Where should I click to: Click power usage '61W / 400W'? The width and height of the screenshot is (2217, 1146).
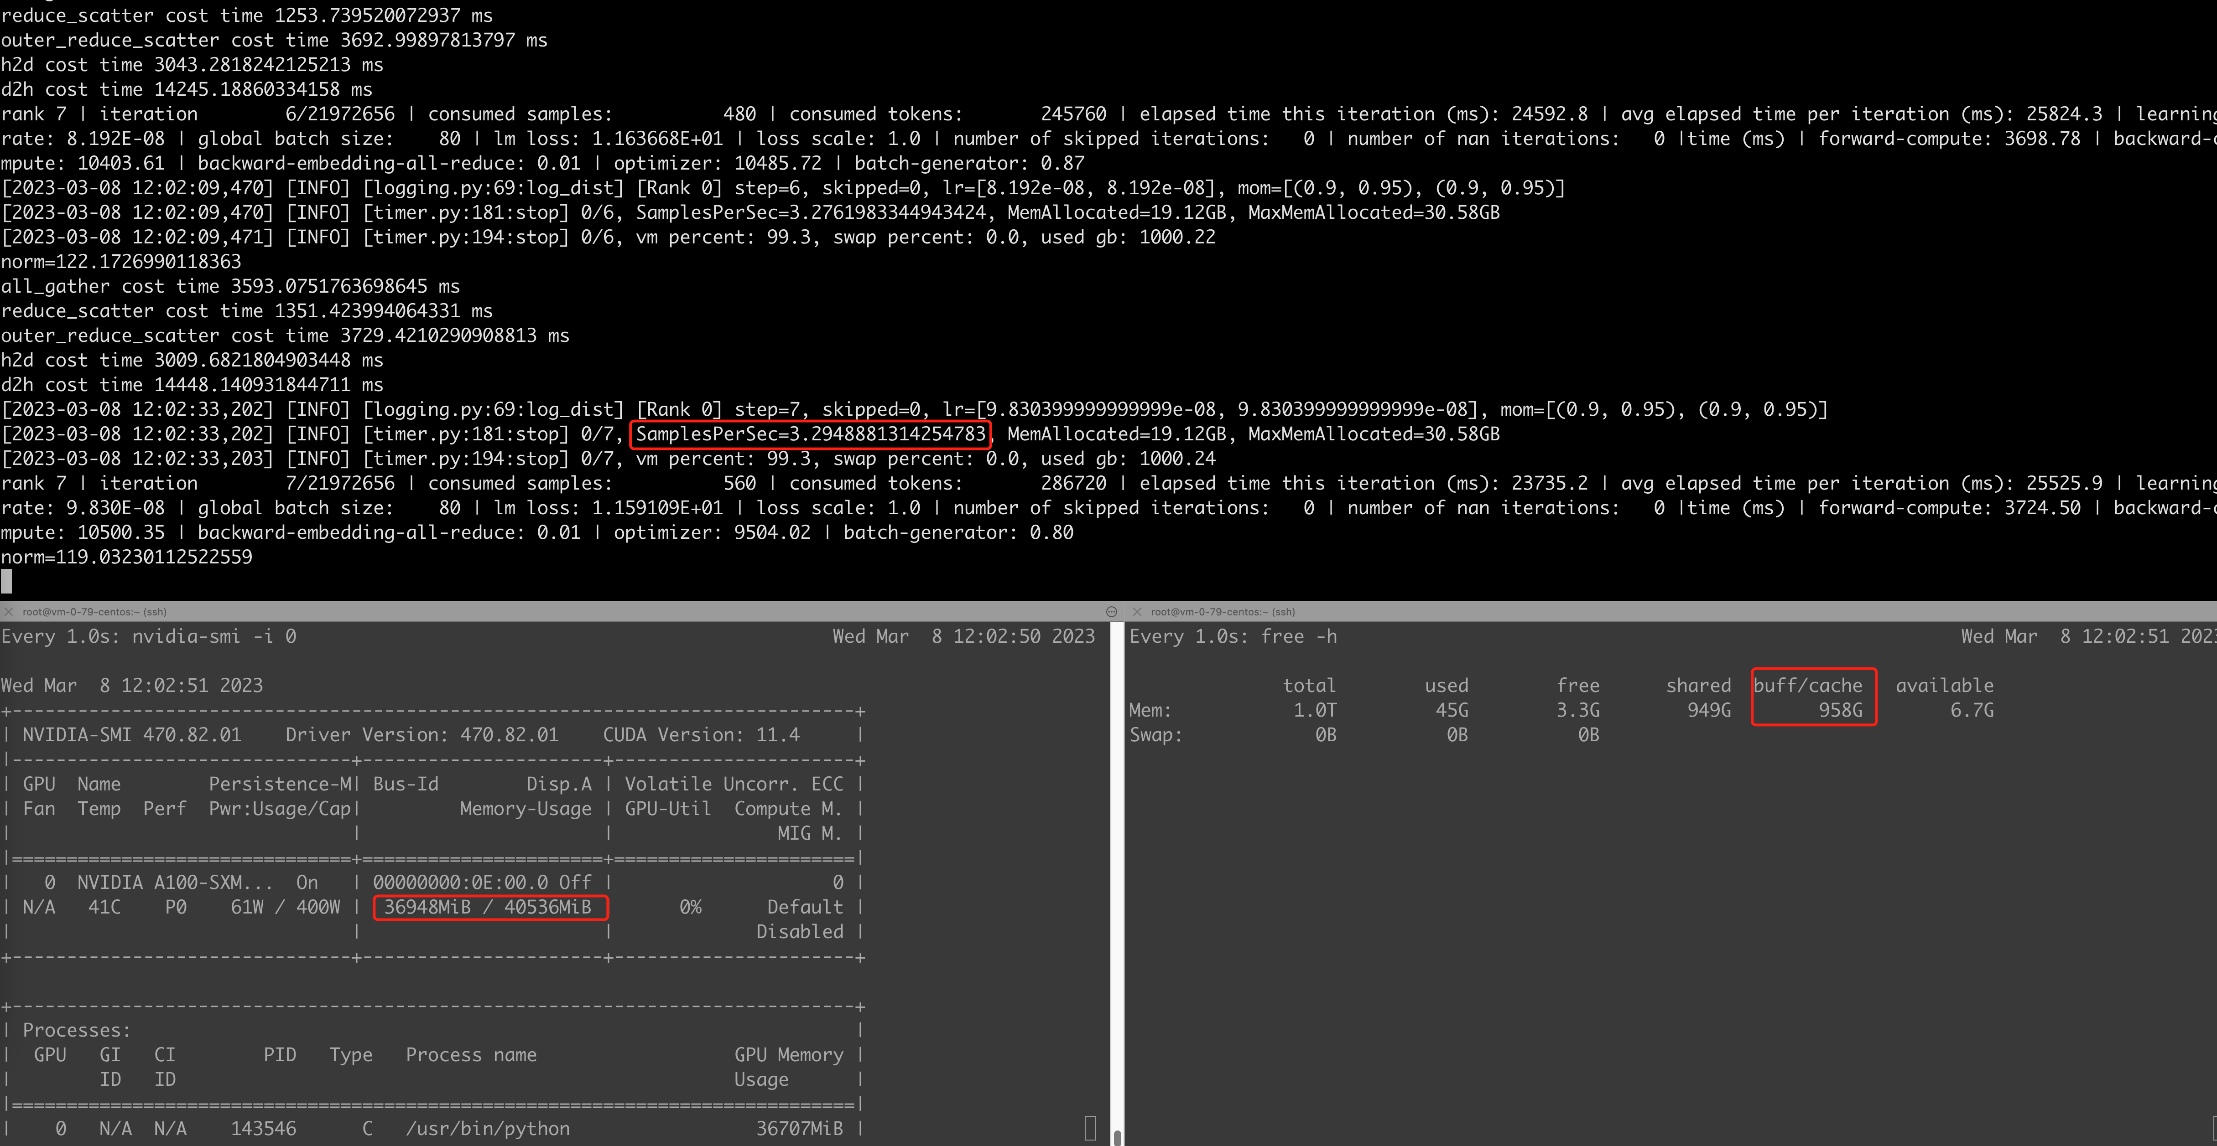click(x=285, y=908)
